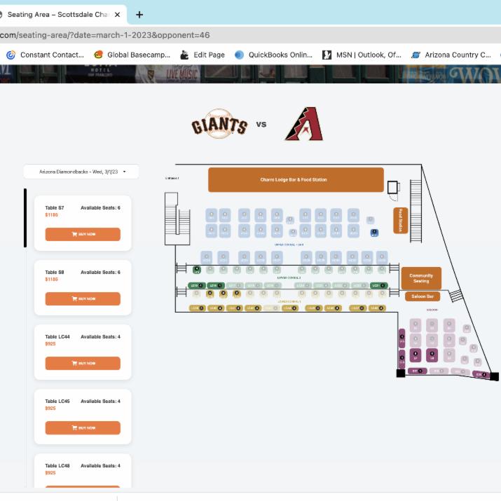
Task: Select dark green table LC16 on map
Action: (x=216, y=285)
